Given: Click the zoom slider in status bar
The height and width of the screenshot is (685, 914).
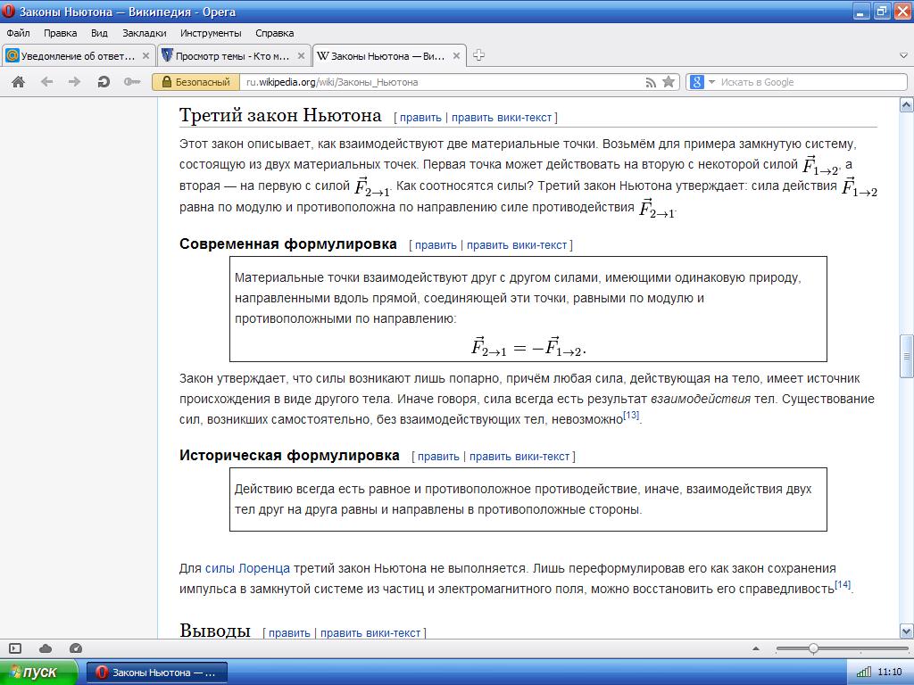Looking at the screenshot, I should click(813, 648).
